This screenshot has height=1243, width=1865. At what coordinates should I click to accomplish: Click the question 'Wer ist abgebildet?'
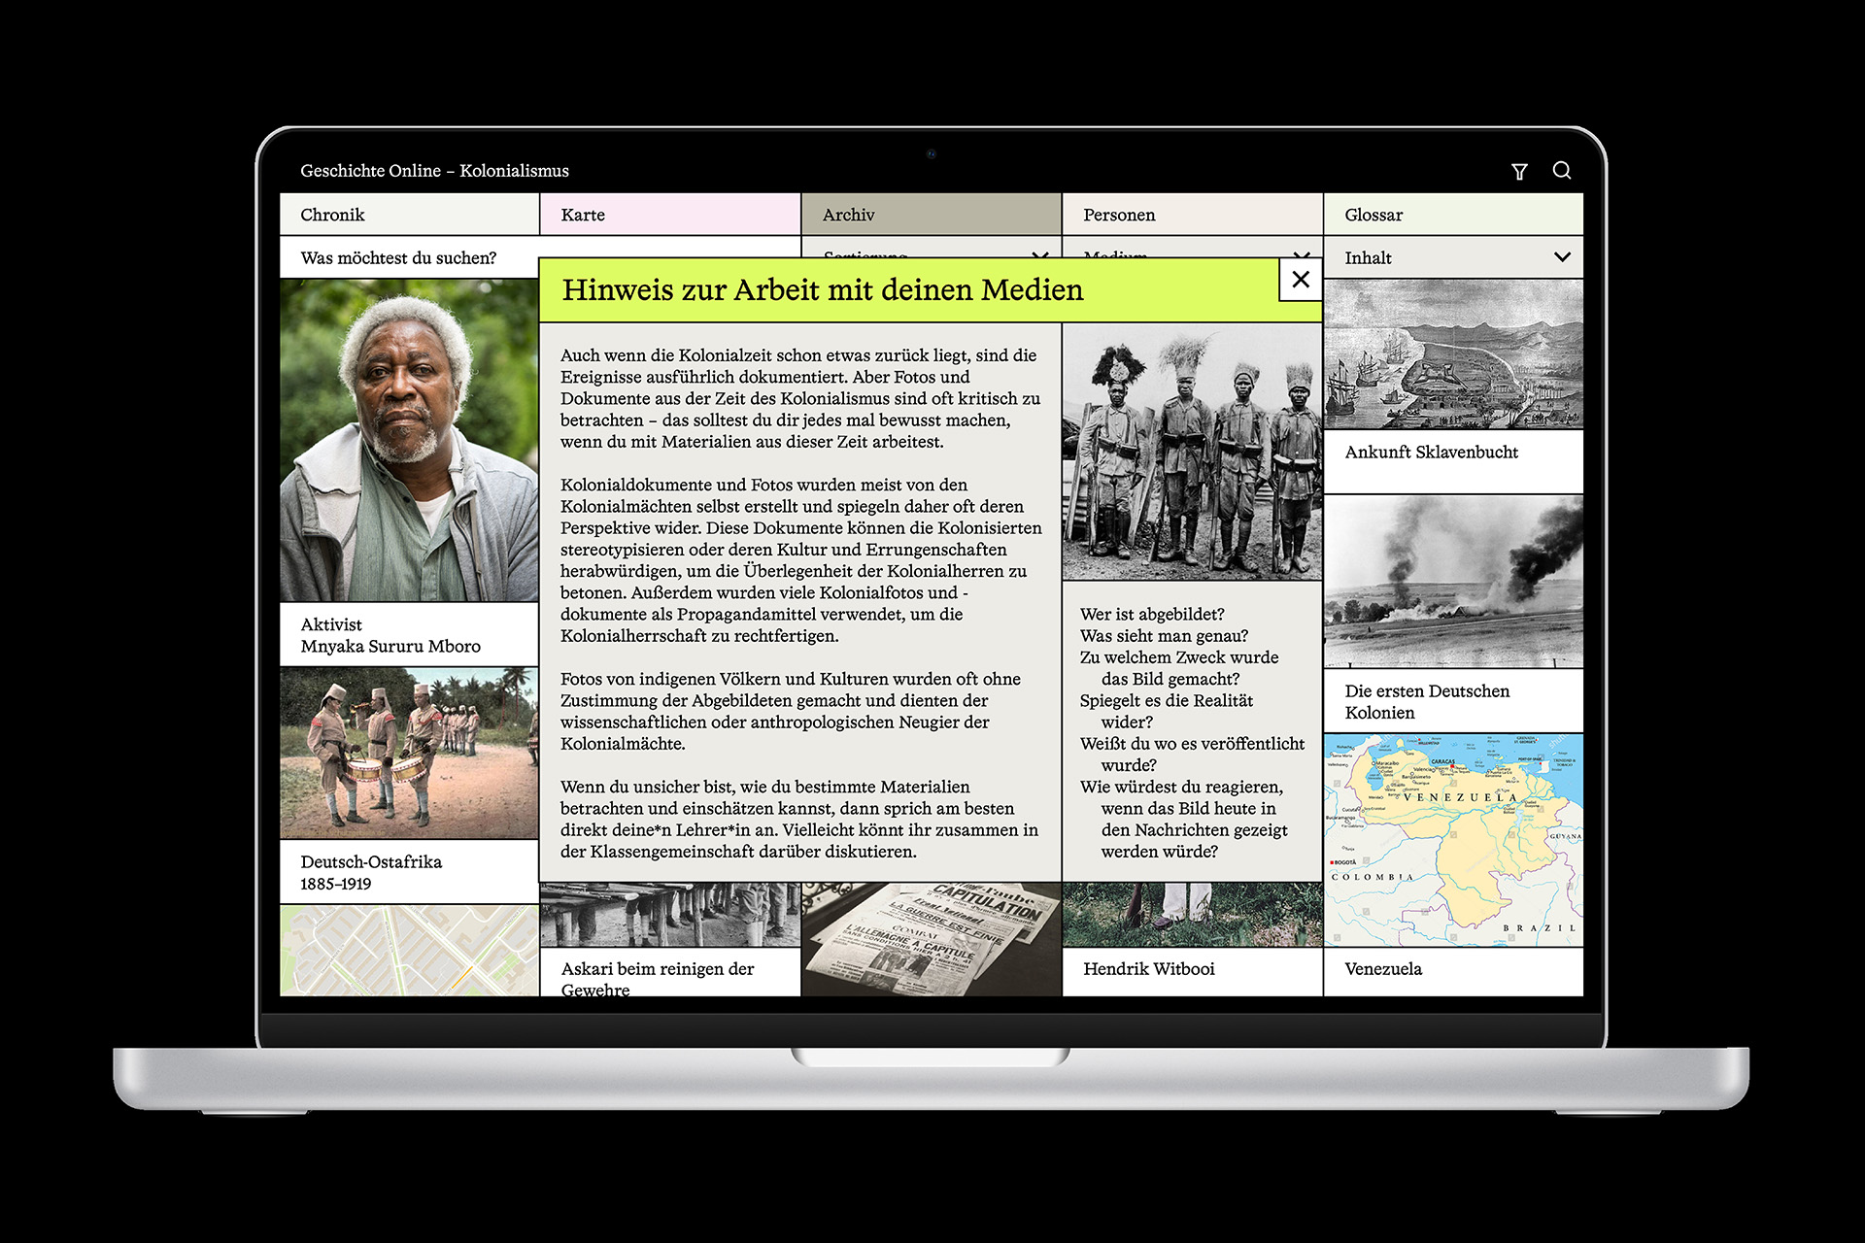(1152, 614)
